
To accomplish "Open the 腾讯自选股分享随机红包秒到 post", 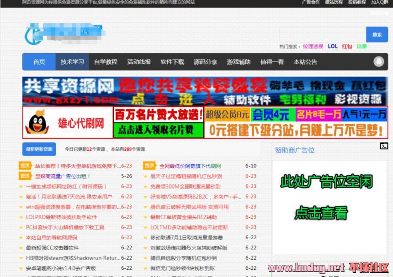I will coord(183,258).
